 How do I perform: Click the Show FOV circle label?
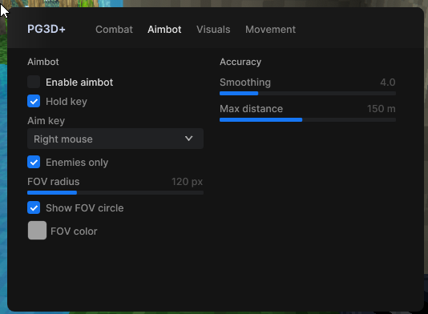point(85,208)
